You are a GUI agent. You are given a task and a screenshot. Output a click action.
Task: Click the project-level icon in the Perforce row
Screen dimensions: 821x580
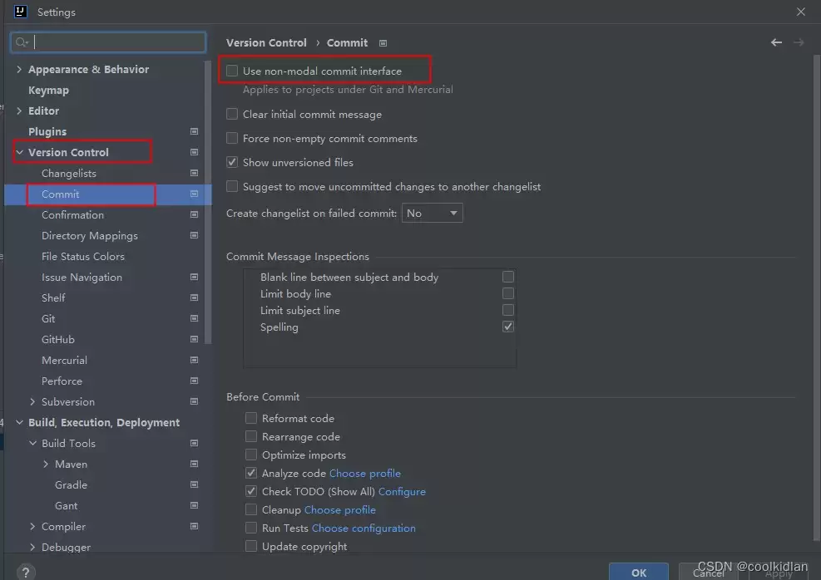[x=194, y=381]
